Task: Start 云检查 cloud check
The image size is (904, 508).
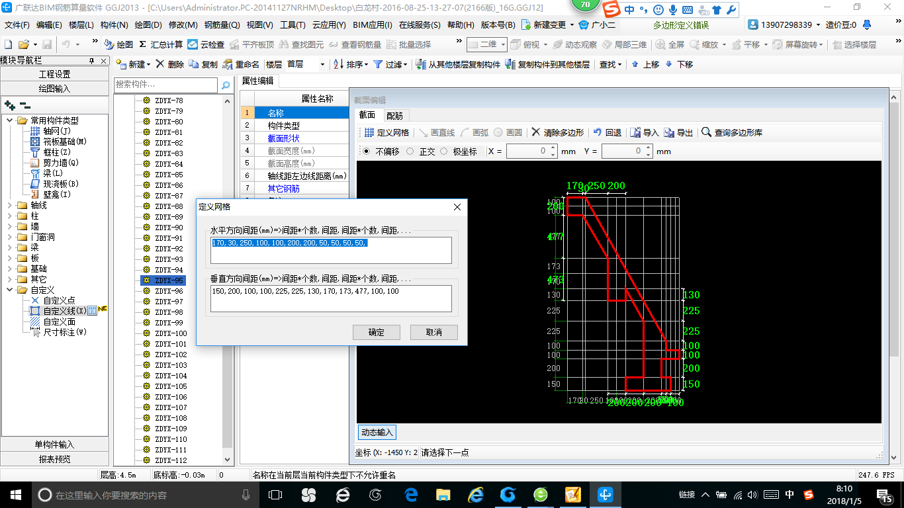Action: tap(206, 44)
